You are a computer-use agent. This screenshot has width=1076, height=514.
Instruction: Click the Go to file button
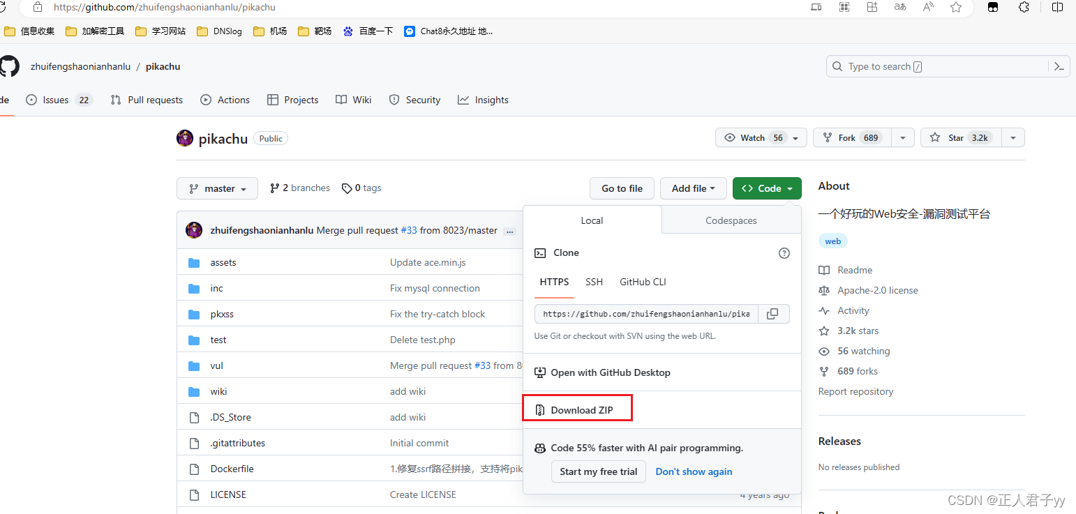click(x=622, y=188)
